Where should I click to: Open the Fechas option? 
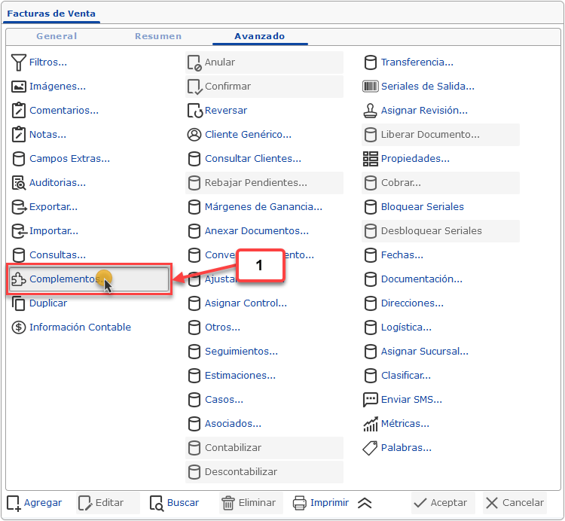[402, 255]
